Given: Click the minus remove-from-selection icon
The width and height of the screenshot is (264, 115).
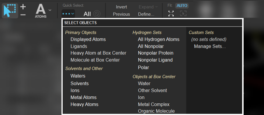Looking at the screenshot, I should click(x=23, y=15).
